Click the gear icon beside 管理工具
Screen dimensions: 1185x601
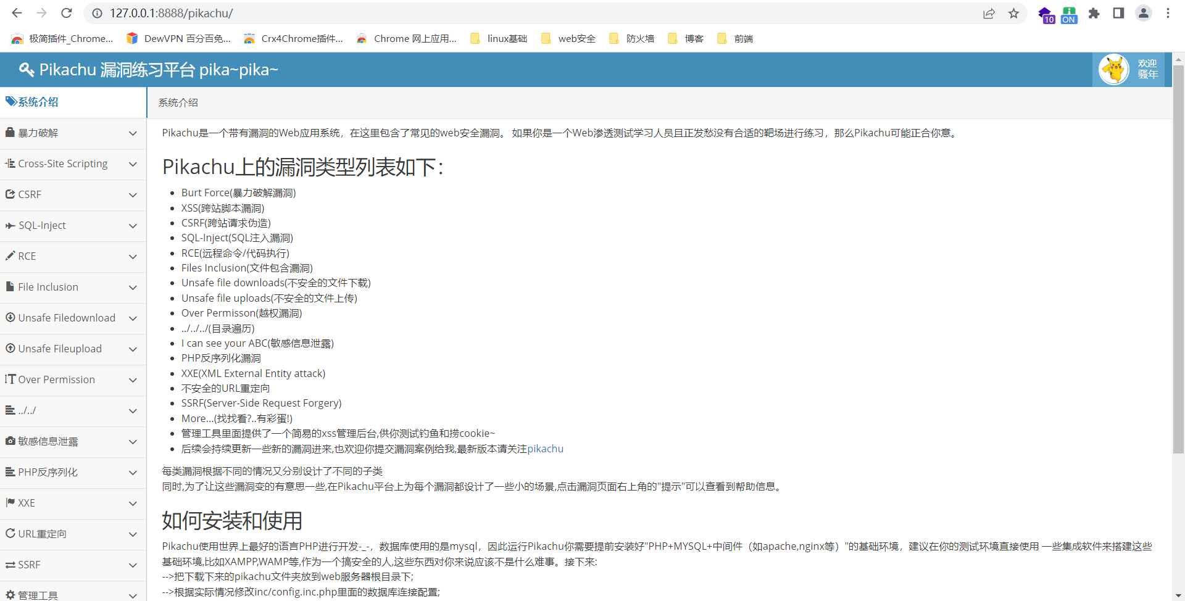click(x=10, y=595)
